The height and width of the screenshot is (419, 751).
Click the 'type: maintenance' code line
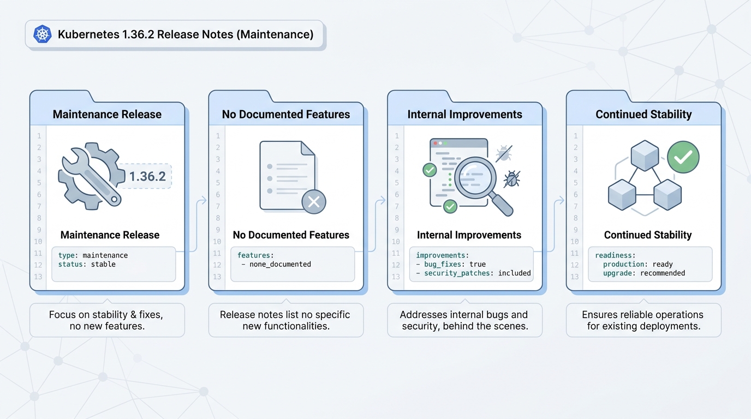pyautogui.click(x=93, y=255)
